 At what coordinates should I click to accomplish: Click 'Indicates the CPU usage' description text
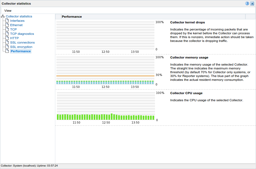click(206, 100)
